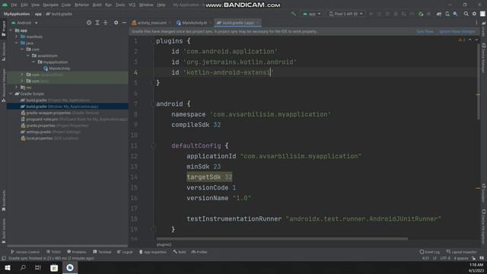Open the app run configuration dropdown

click(x=311, y=14)
